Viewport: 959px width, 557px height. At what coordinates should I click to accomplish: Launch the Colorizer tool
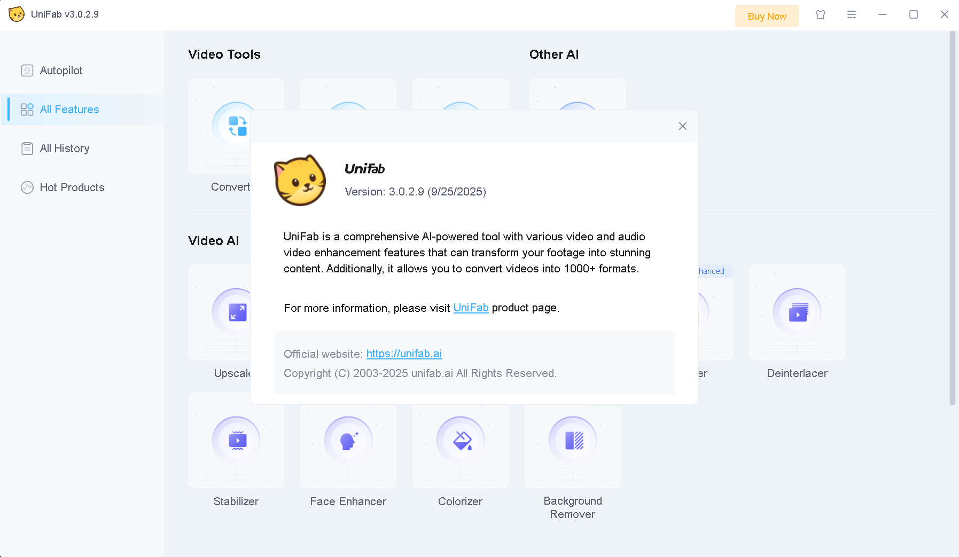(x=461, y=441)
